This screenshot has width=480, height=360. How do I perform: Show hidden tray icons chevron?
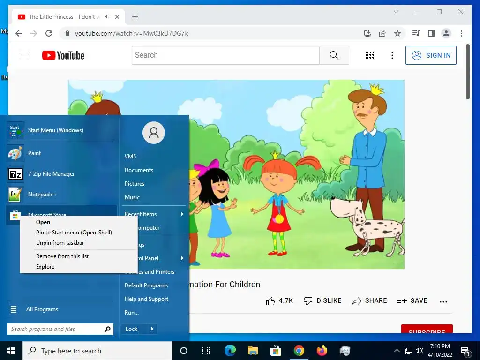point(397,351)
